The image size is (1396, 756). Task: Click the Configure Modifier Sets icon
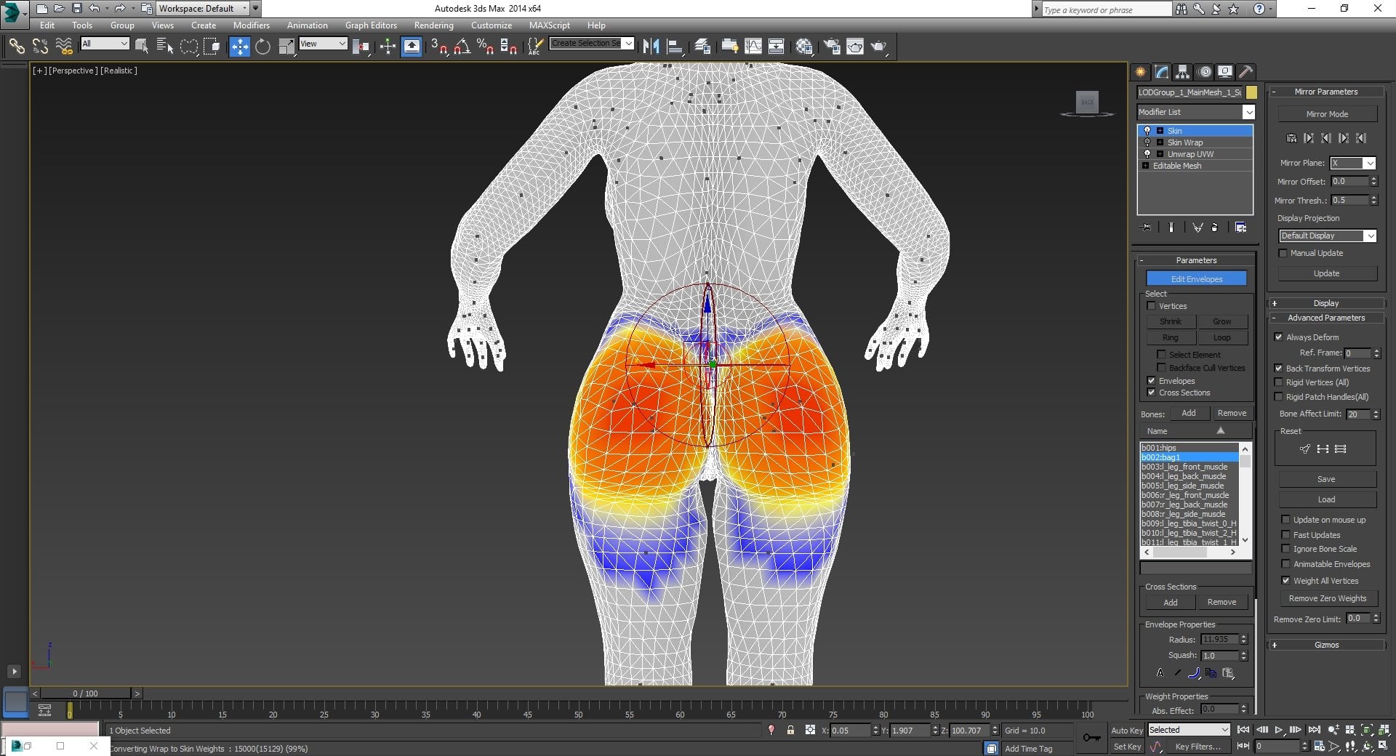point(1240,228)
